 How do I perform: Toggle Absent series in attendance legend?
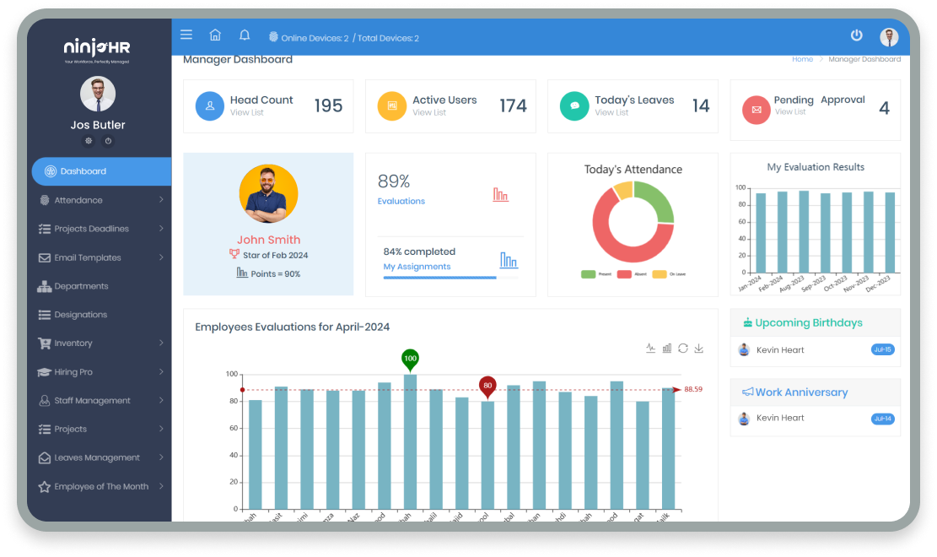[x=633, y=274]
